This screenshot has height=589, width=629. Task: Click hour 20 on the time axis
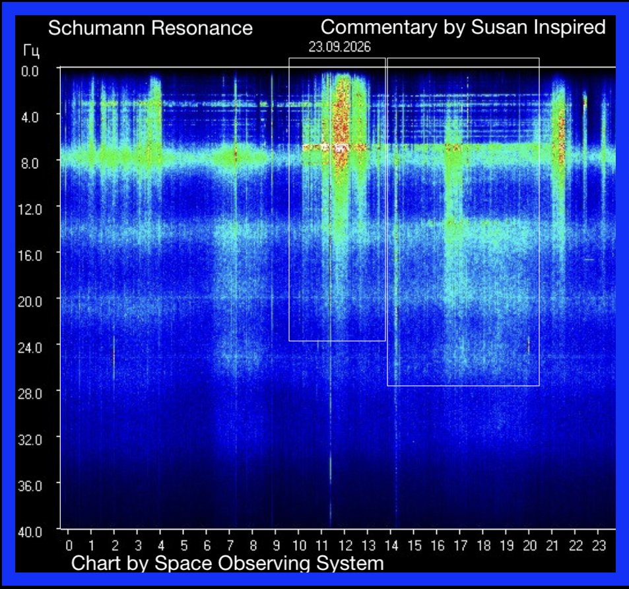point(530,545)
